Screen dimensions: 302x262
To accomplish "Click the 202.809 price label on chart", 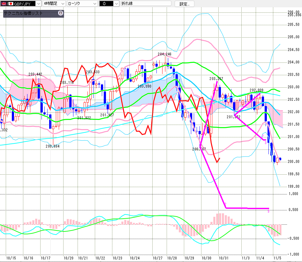I will pos(256,90).
